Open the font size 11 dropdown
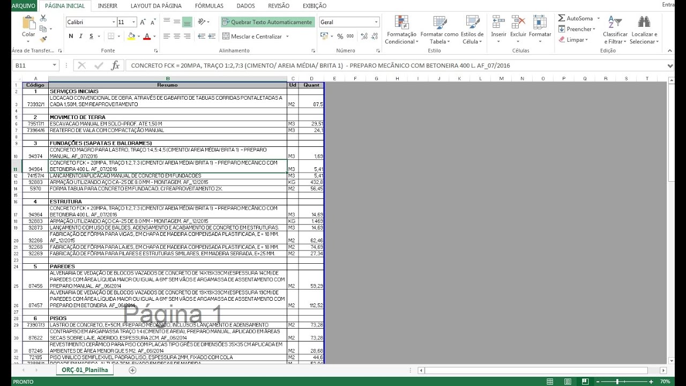Screen dimensions: 686x386 (133, 22)
